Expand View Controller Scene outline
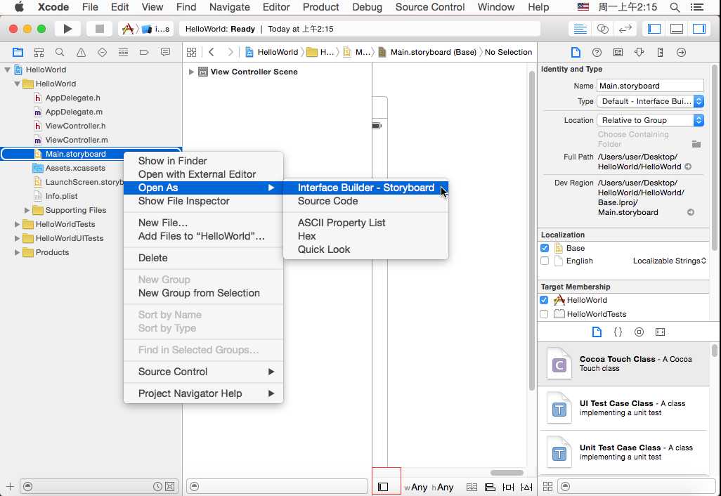 coord(191,72)
